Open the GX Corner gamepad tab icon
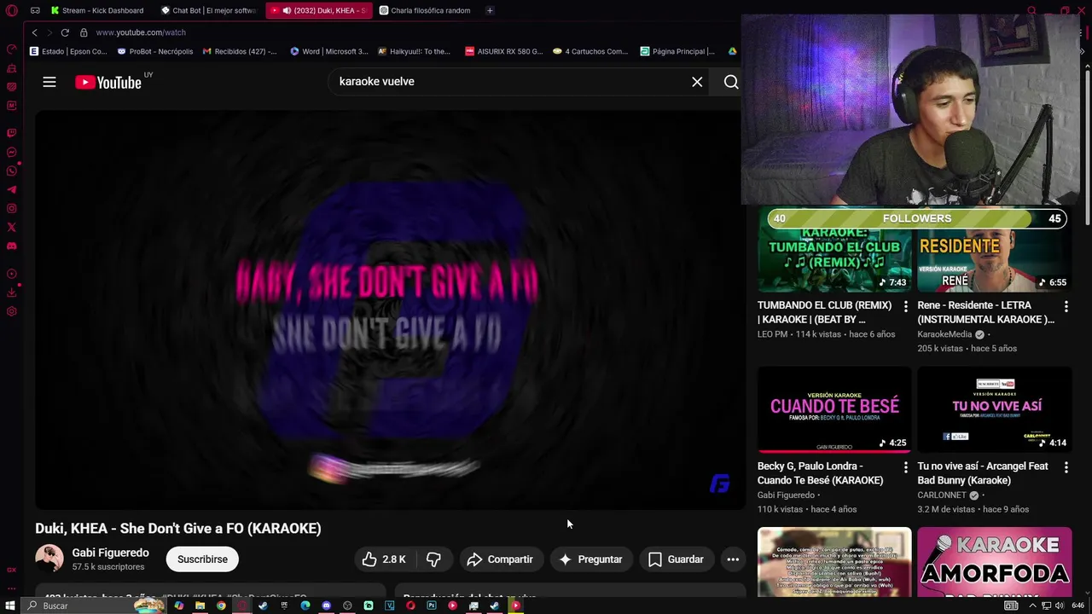 35,10
